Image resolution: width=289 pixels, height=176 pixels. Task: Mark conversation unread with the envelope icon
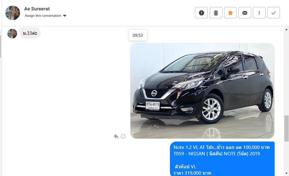point(245,13)
